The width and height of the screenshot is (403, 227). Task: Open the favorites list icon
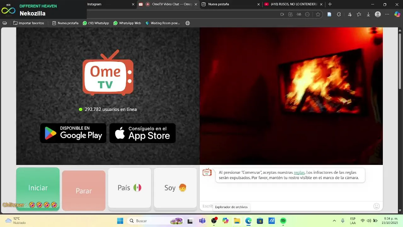(359, 14)
